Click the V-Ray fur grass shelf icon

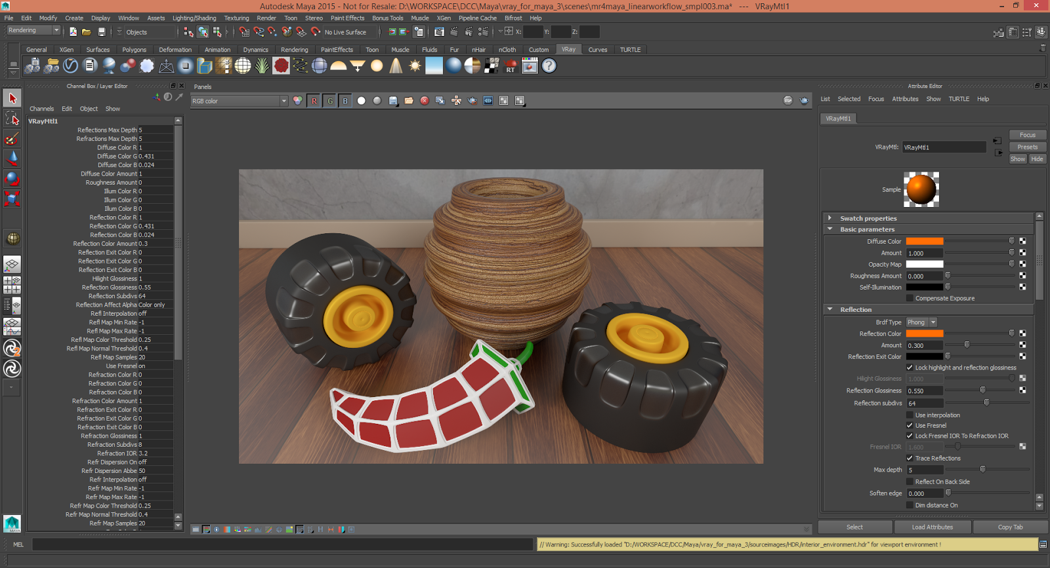[x=262, y=66]
